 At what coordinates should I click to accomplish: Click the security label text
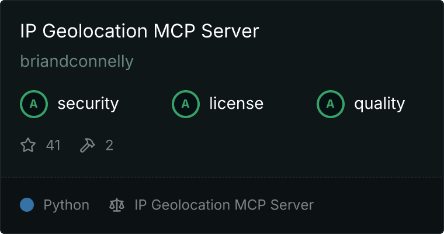(x=88, y=104)
